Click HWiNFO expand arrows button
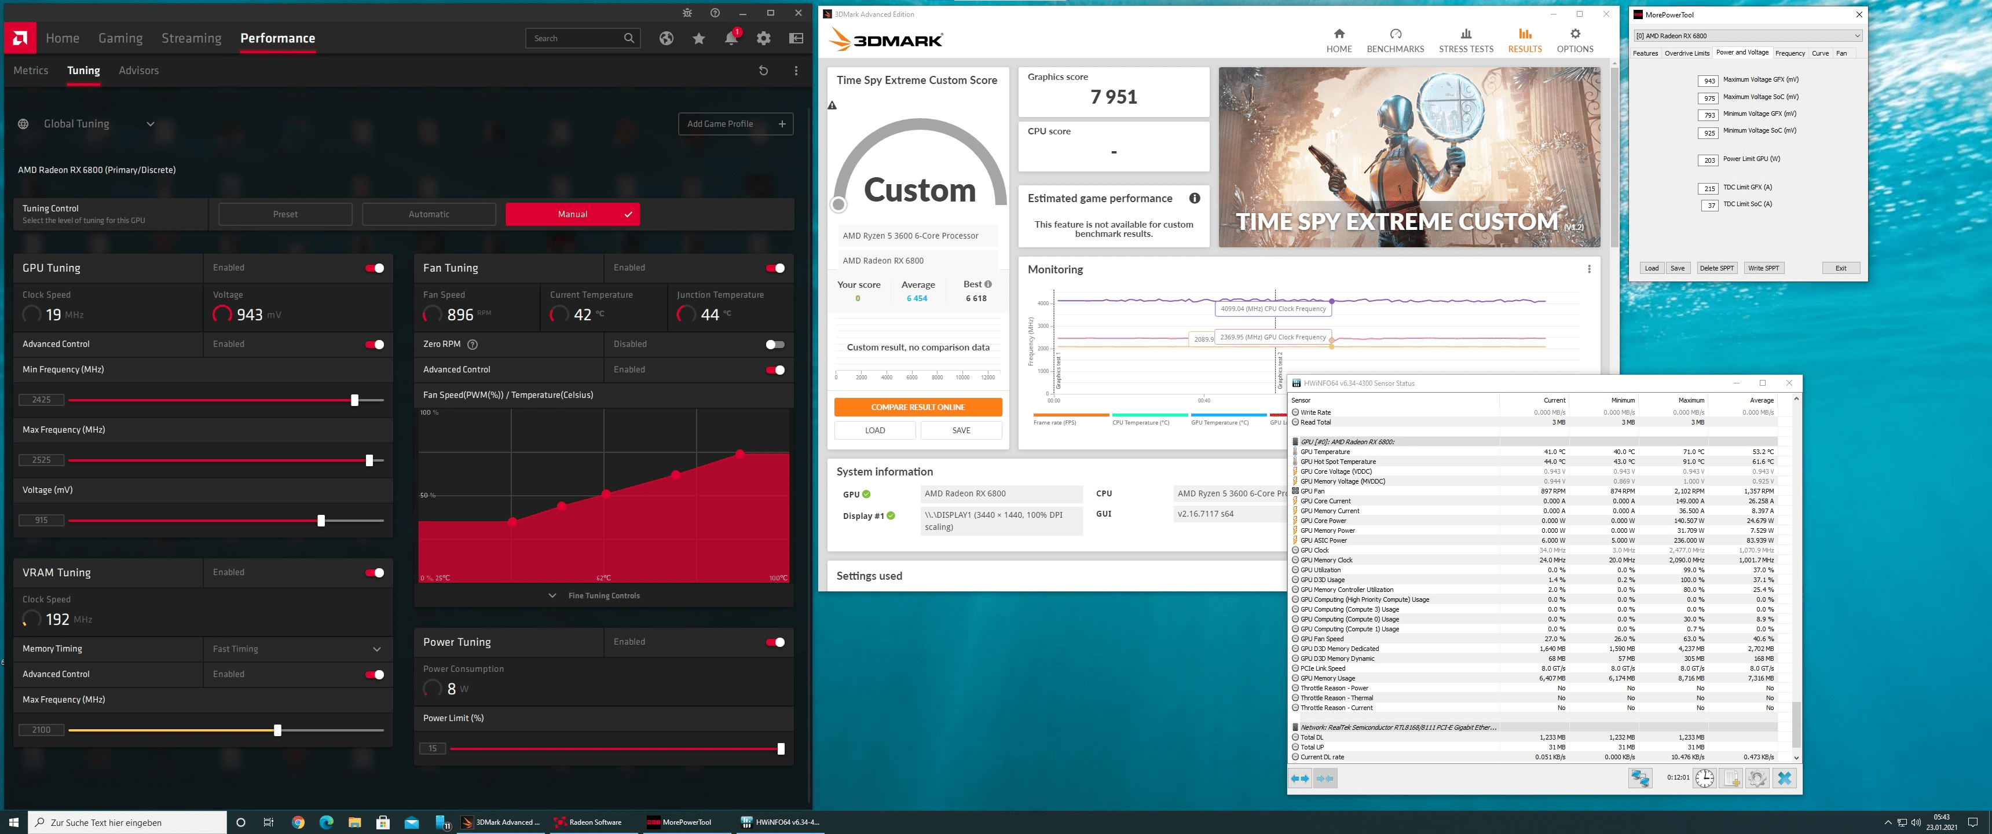Image resolution: width=1992 pixels, height=834 pixels. coord(1301,778)
